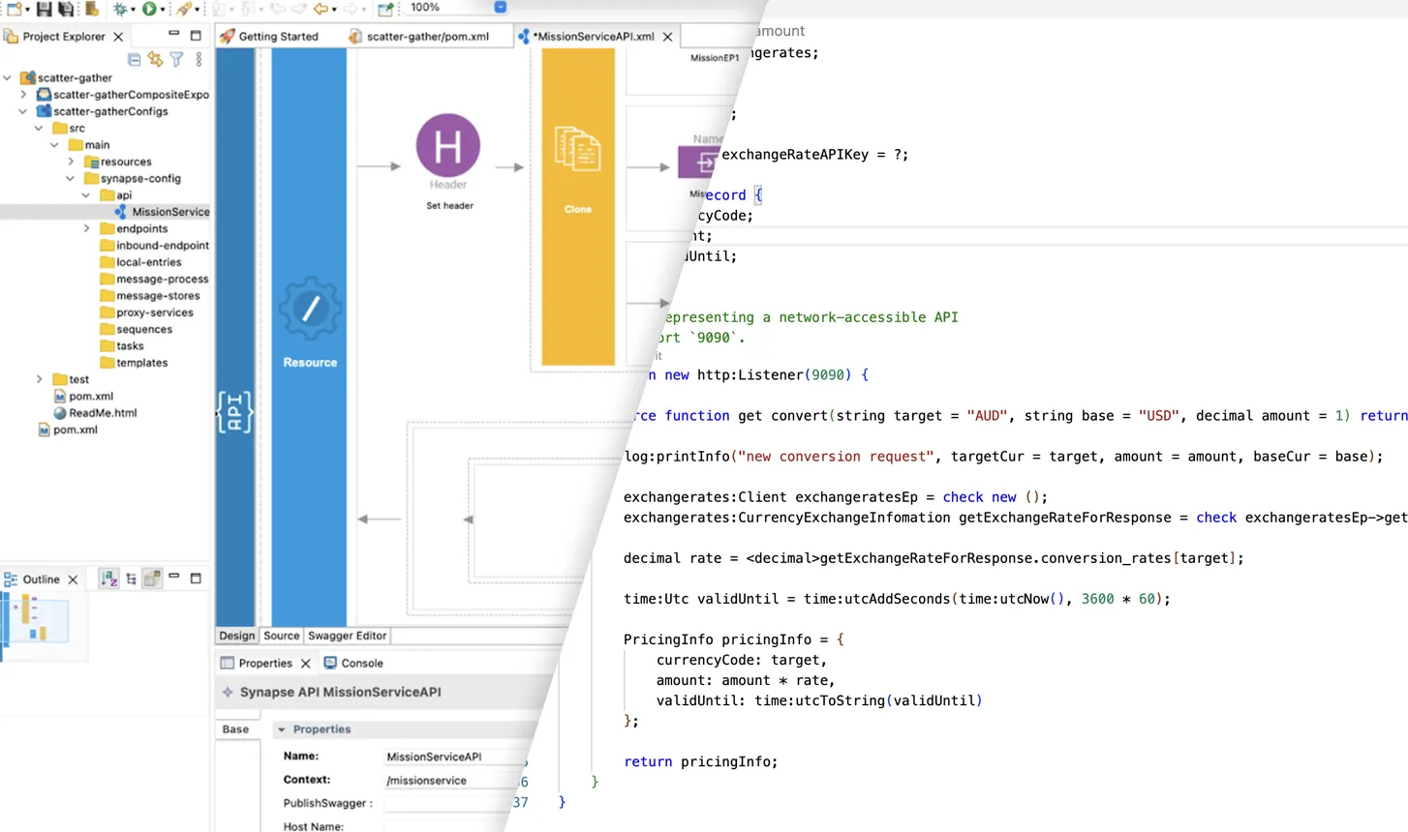Open the Back history dropdown arrow
Screen dimensions: 1408x832
pyautogui.click(x=334, y=10)
